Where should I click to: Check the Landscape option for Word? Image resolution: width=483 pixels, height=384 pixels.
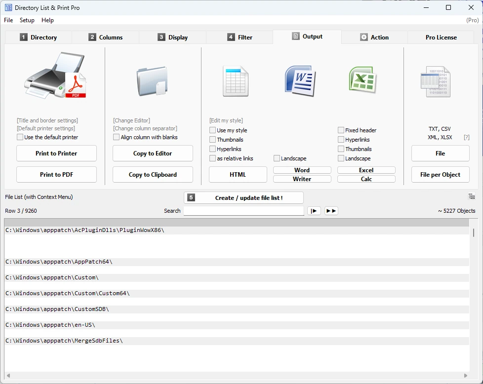277,158
